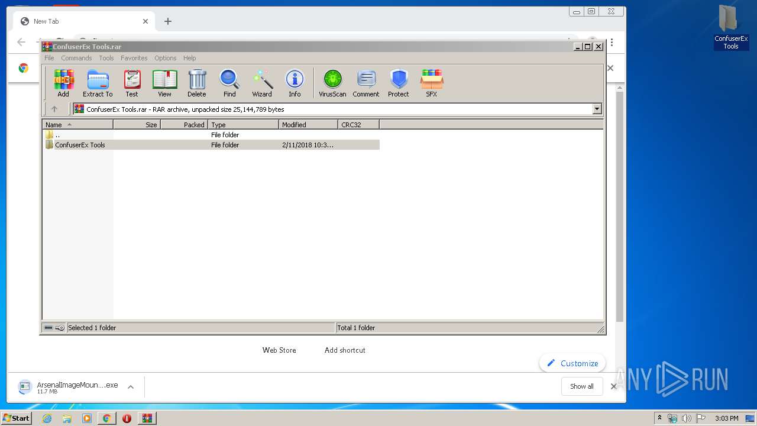
Task: Click Chrome back arrow button
Action: (x=21, y=42)
